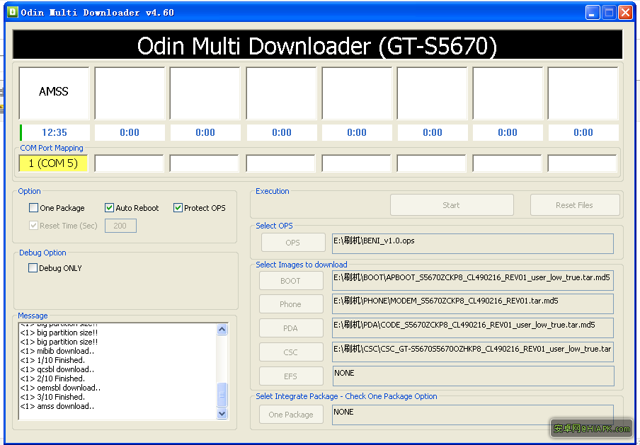Viewport: 640px width, 445px height.
Task: Click the EFS image button
Action: click(x=290, y=376)
